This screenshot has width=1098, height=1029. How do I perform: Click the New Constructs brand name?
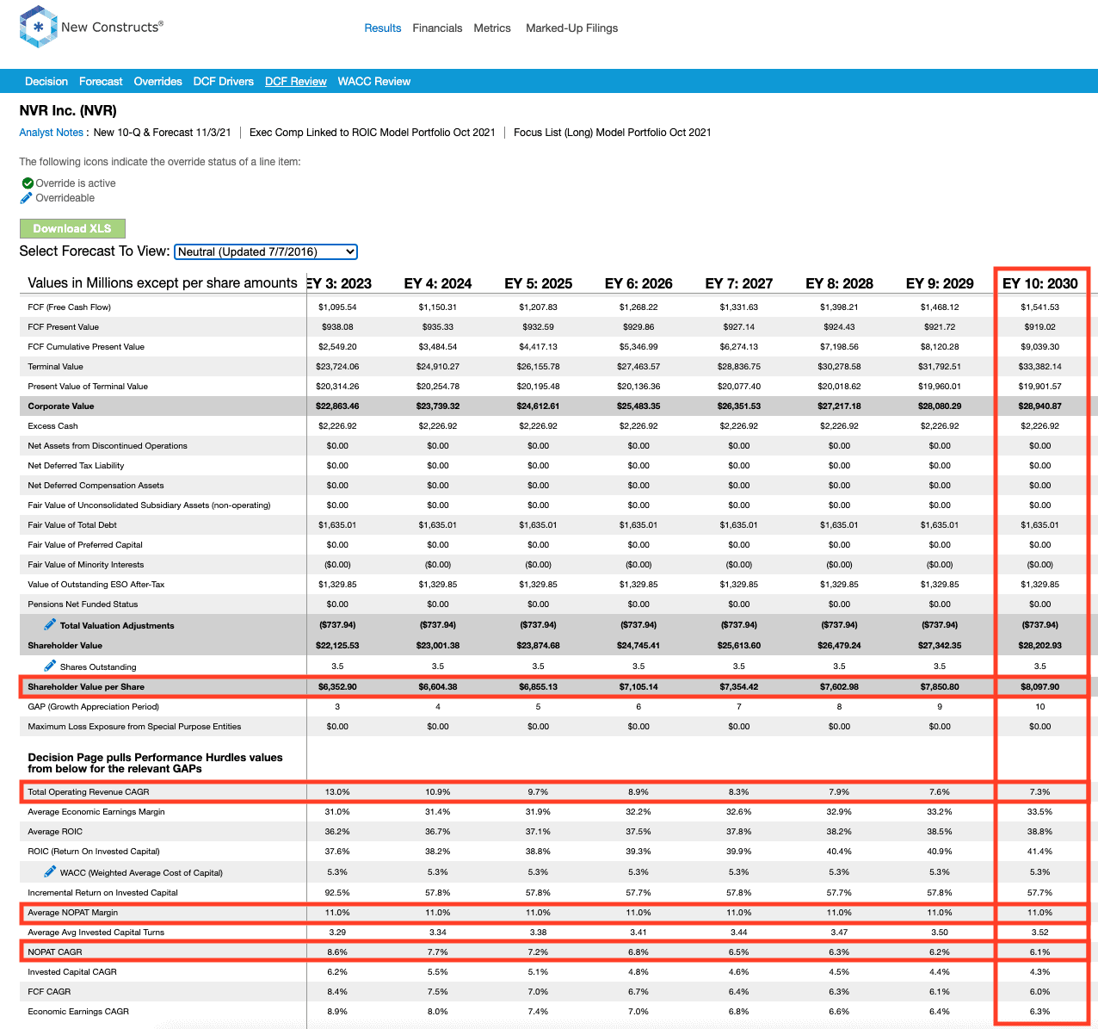pos(112,27)
